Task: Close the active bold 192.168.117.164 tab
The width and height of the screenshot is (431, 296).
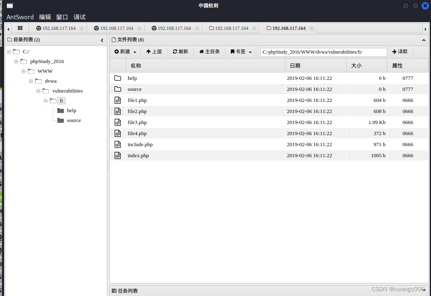Action: pos(311,28)
